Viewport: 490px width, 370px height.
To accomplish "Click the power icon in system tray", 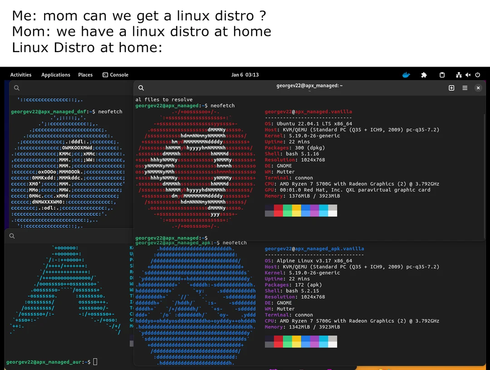I will click(478, 74).
